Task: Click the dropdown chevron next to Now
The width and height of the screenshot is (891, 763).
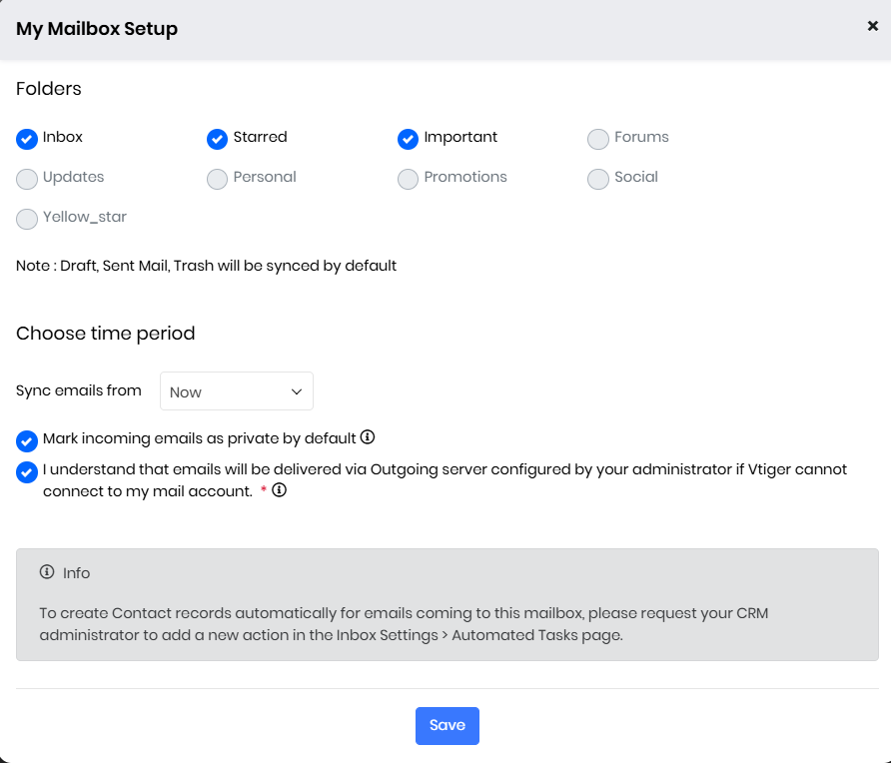Action: 296,391
